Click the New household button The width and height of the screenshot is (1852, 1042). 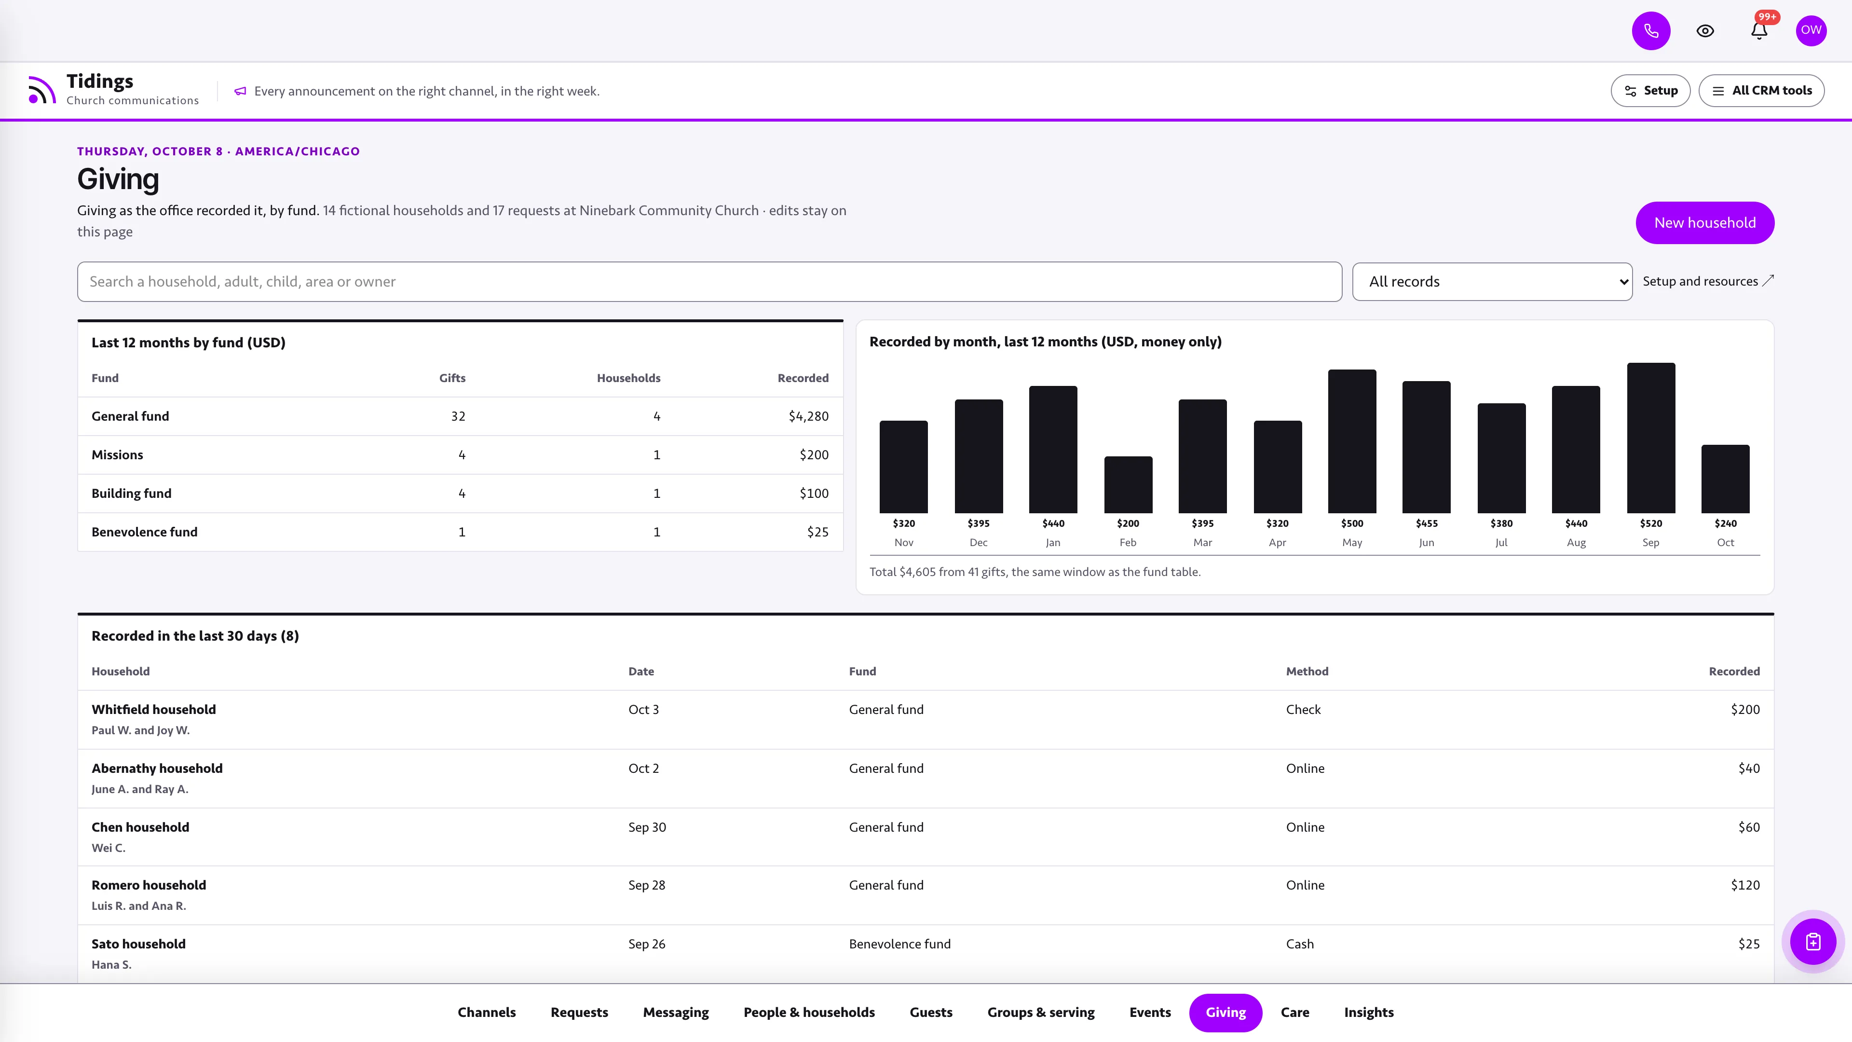coord(1704,223)
